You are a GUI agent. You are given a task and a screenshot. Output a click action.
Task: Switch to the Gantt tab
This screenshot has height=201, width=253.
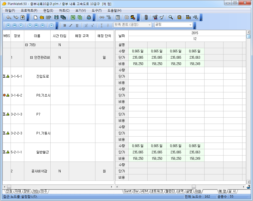pyautogui.click(x=128, y=191)
